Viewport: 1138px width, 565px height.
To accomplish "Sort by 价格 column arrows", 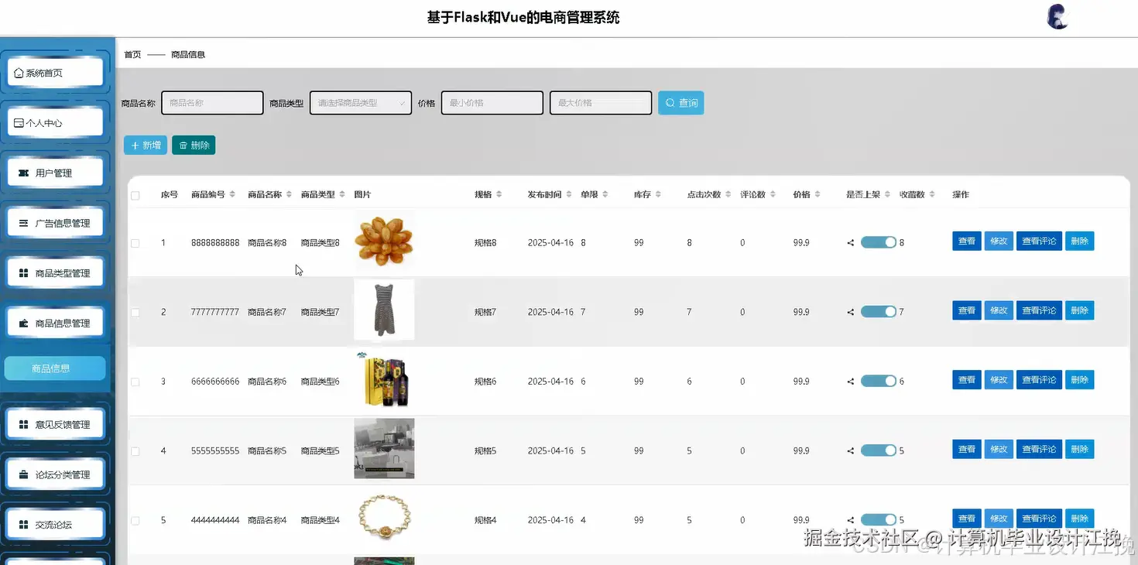I will [x=818, y=194].
